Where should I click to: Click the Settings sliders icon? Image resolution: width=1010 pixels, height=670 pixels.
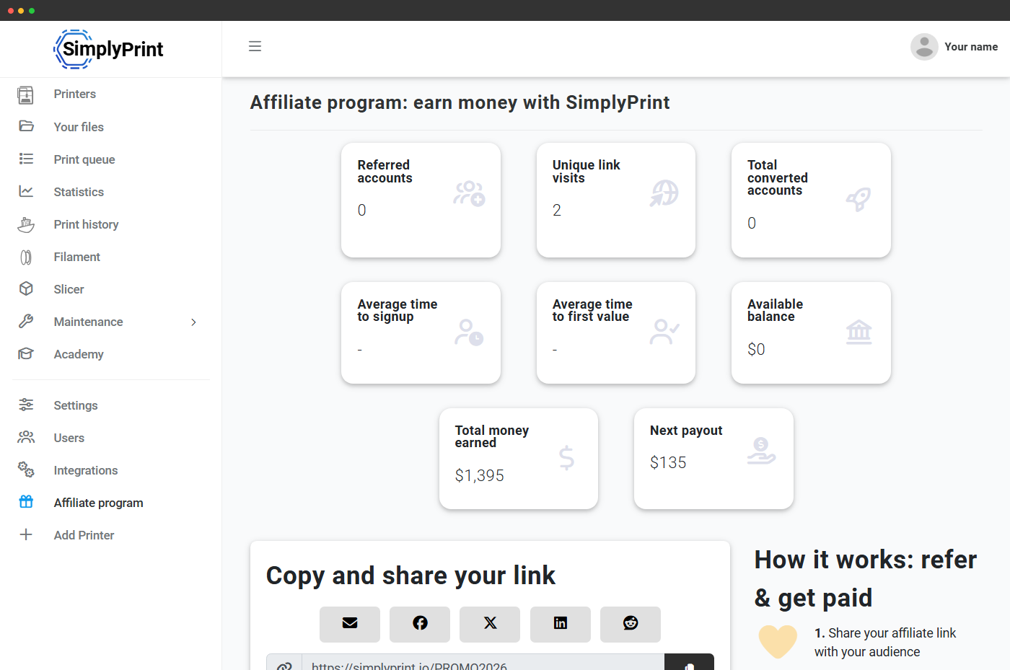pyautogui.click(x=26, y=405)
